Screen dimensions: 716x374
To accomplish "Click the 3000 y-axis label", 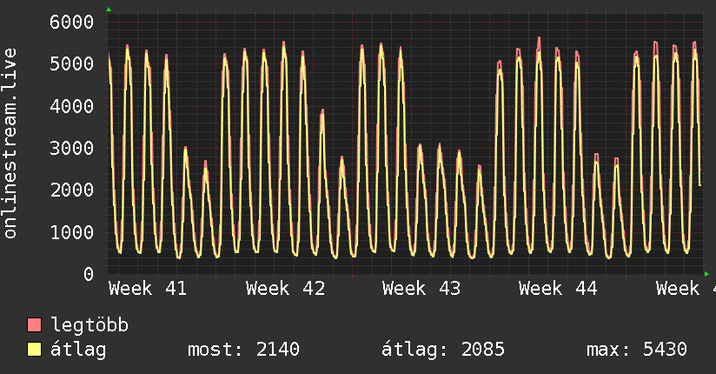I will (x=72, y=148).
